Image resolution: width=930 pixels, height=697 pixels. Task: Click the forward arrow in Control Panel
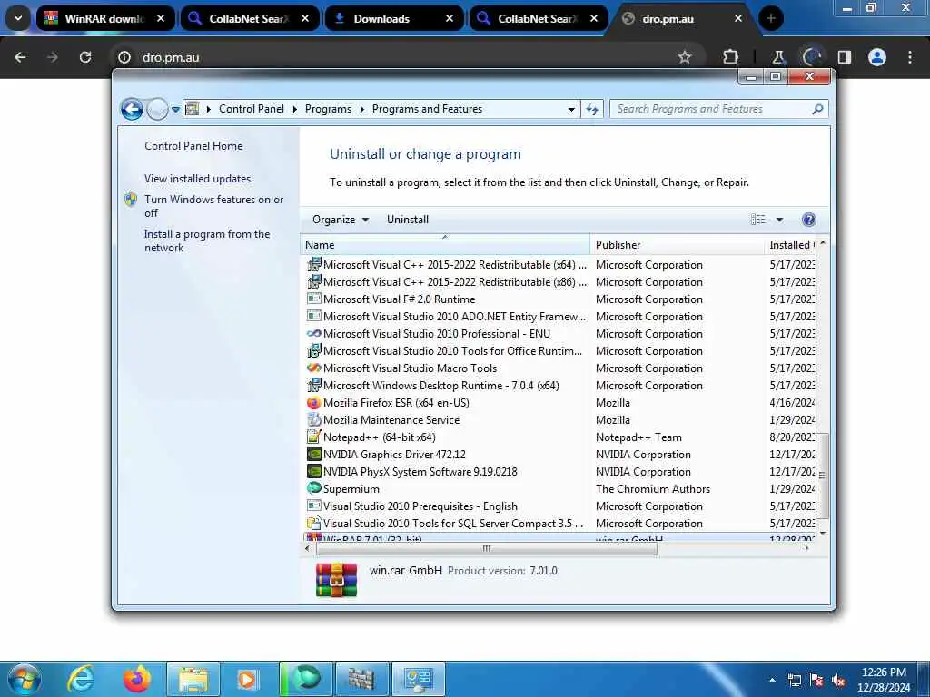tap(157, 109)
